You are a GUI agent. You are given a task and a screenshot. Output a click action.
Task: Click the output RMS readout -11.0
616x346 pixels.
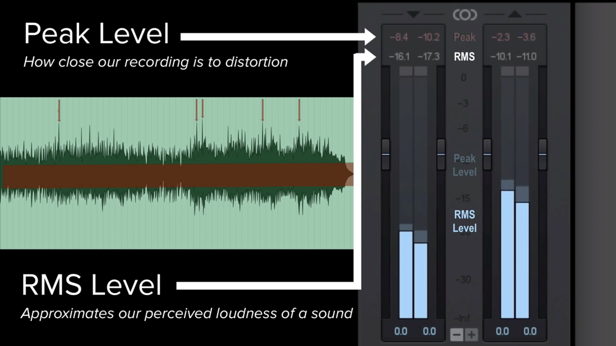click(526, 57)
